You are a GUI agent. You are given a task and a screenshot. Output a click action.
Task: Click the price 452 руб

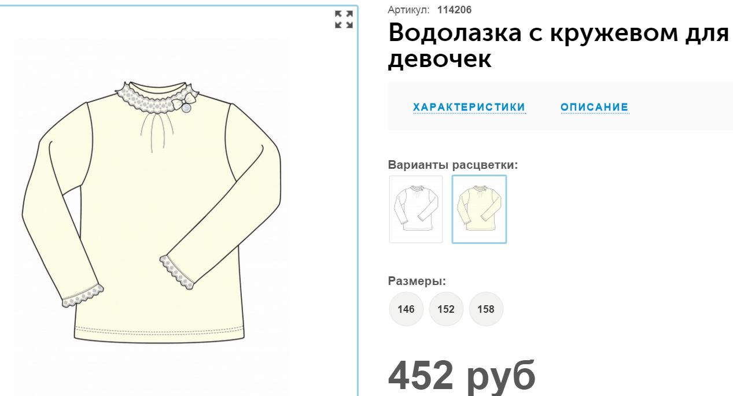[x=462, y=375]
